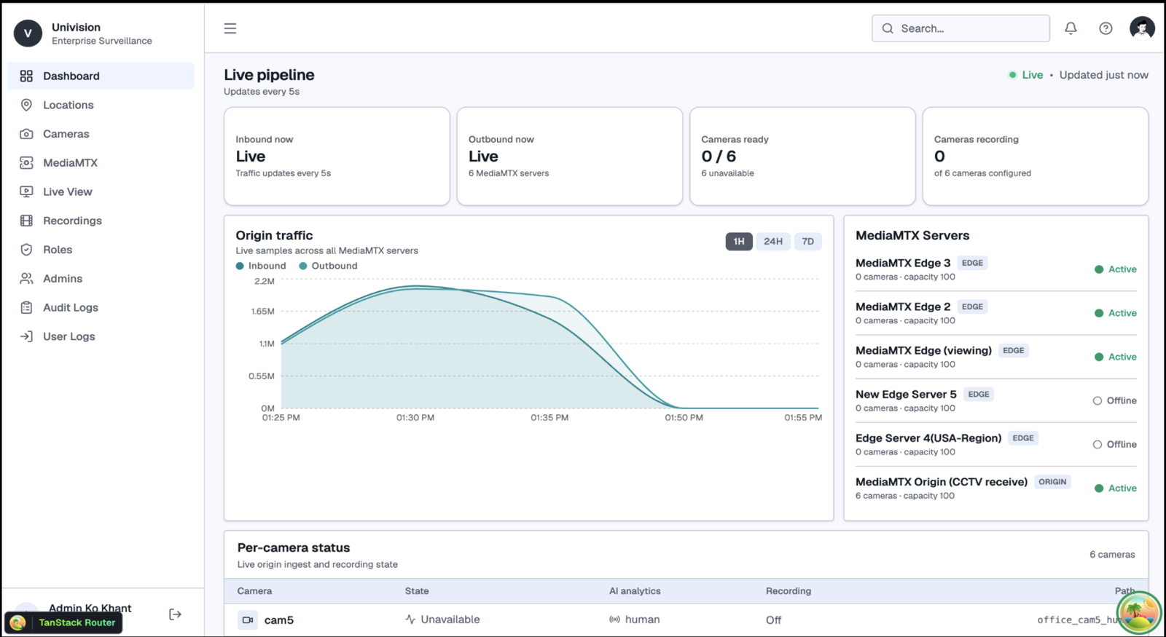Click the AI analytics column header
Viewport: 1166px width, 637px height.
coord(635,591)
